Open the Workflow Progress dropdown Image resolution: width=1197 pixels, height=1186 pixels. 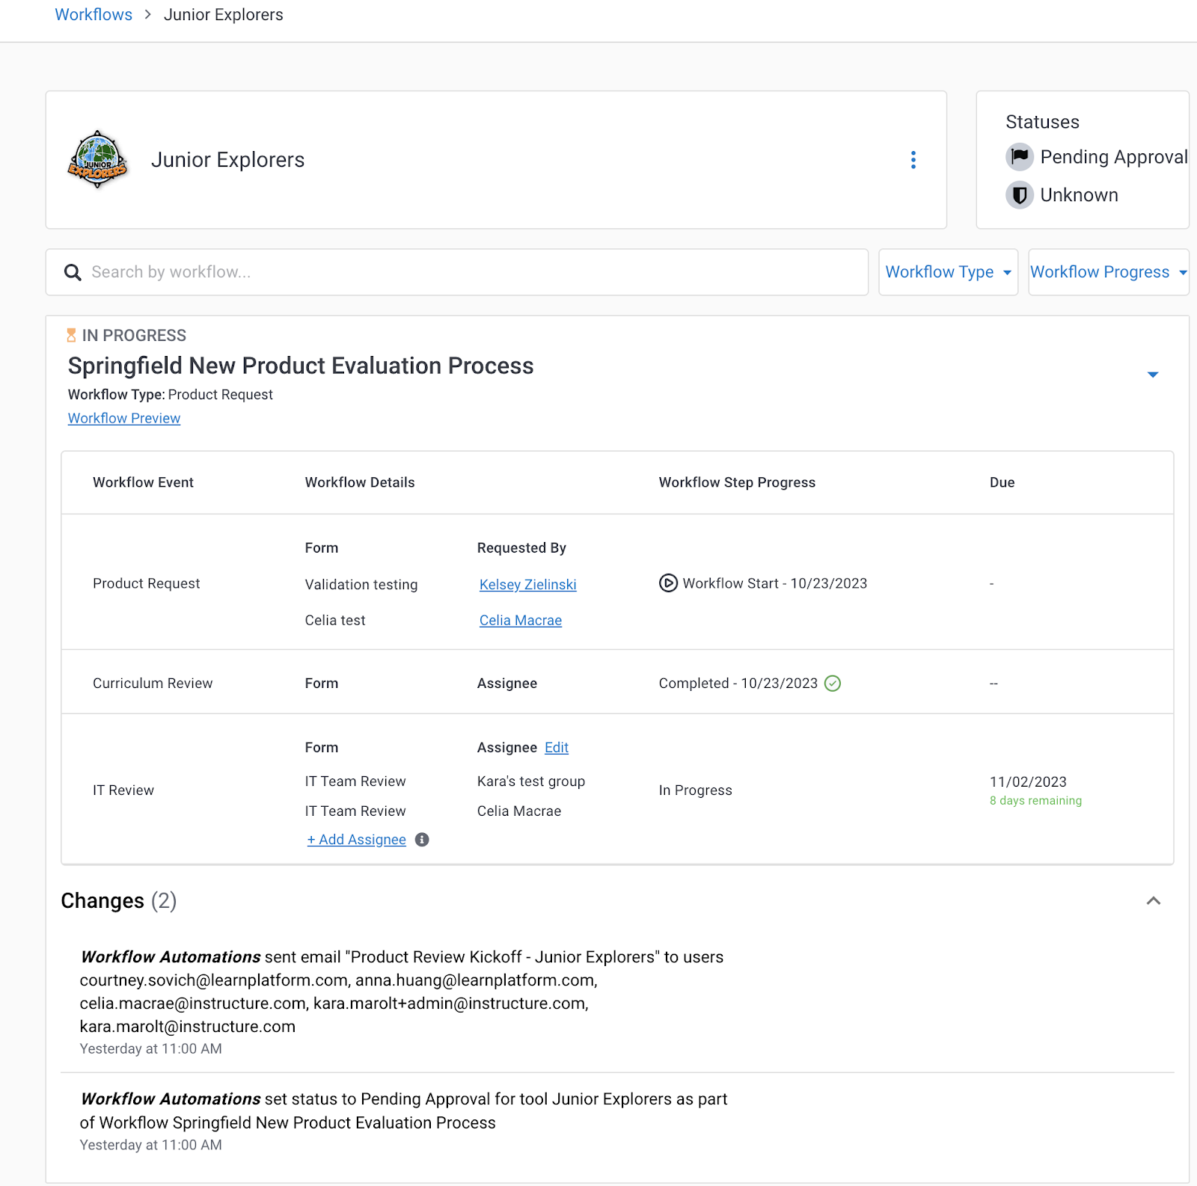point(1107,272)
